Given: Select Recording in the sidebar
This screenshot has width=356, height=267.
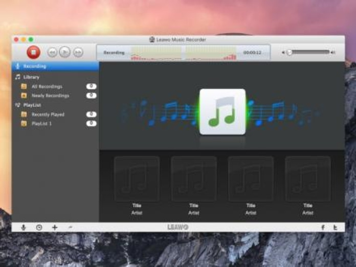Looking at the screenshot, I should (55, 66).
